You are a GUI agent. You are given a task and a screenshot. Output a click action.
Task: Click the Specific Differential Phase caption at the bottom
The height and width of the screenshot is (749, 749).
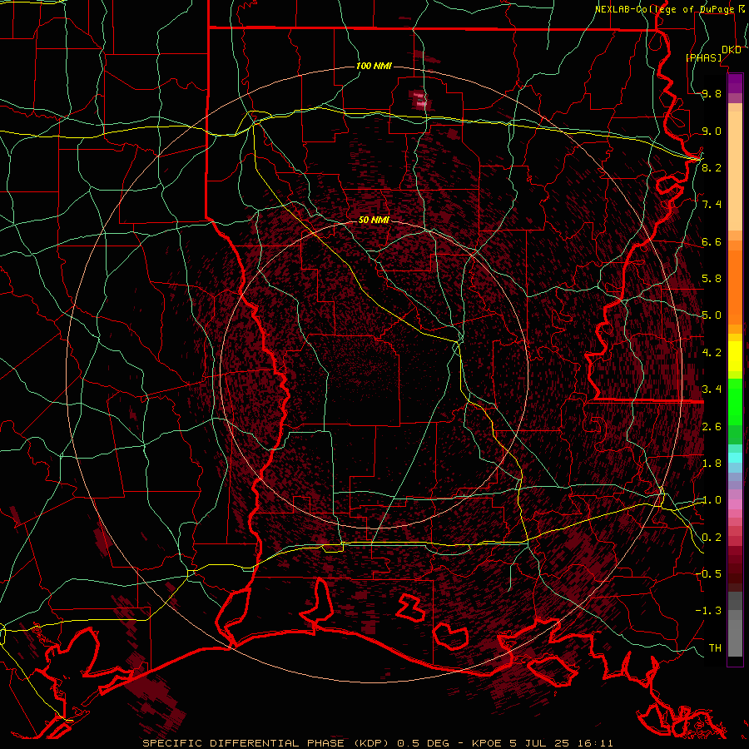(x=377, y=743)
